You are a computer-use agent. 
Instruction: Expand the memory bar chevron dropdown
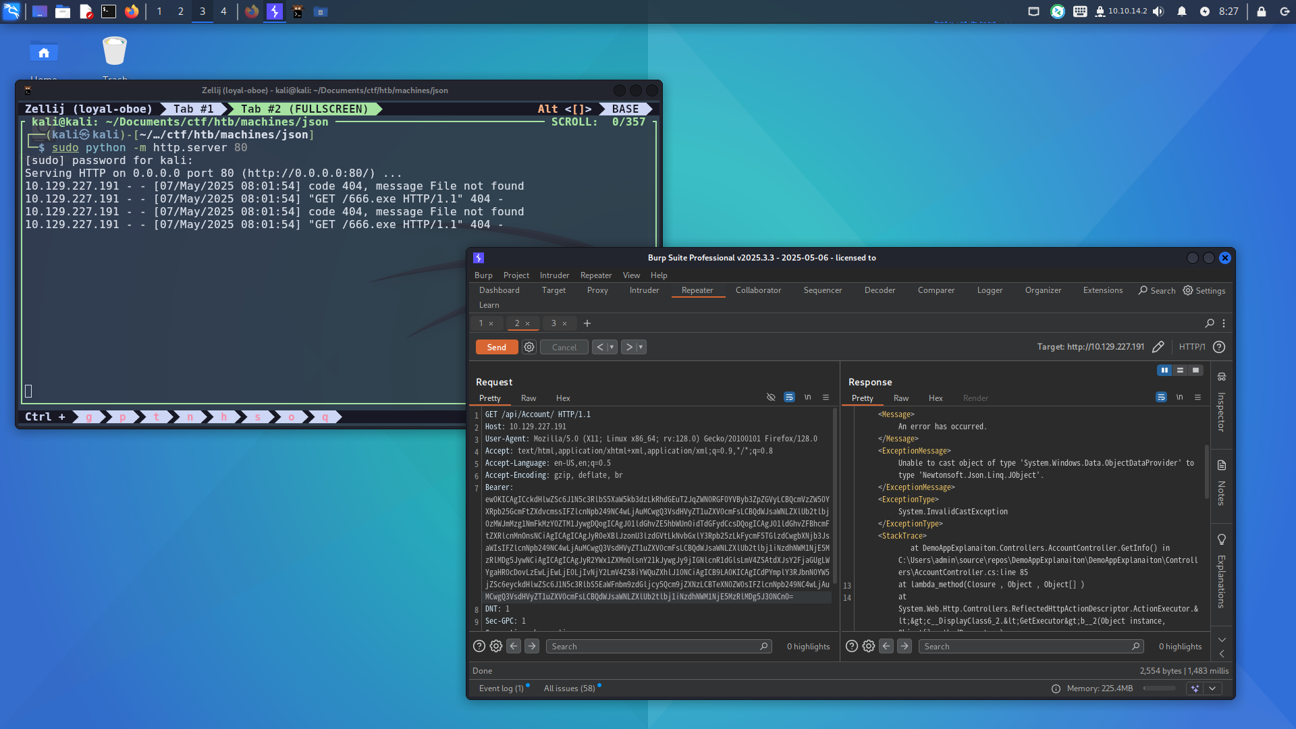1212,688
